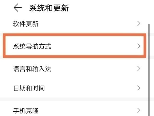Open 语言和输入法 settings
154x116 pixels.
(x=32, y=69)
